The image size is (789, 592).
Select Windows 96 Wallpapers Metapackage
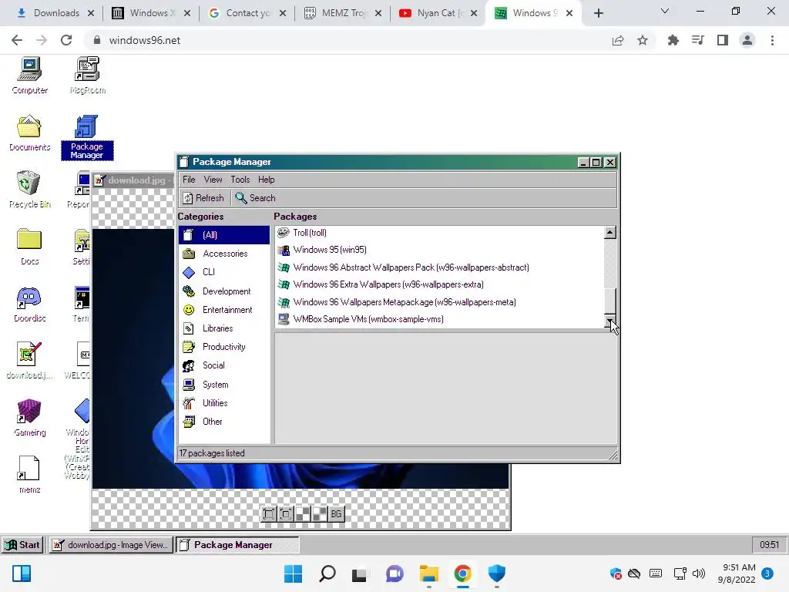click(x=439, y=302)
